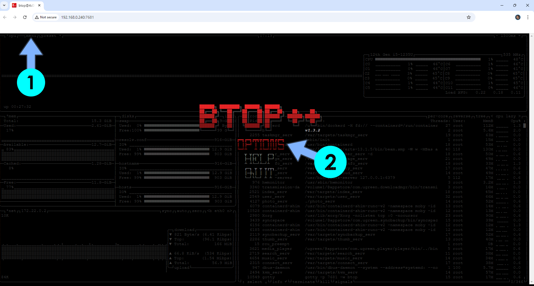Cycle presets using the preset control

(49, 36)
